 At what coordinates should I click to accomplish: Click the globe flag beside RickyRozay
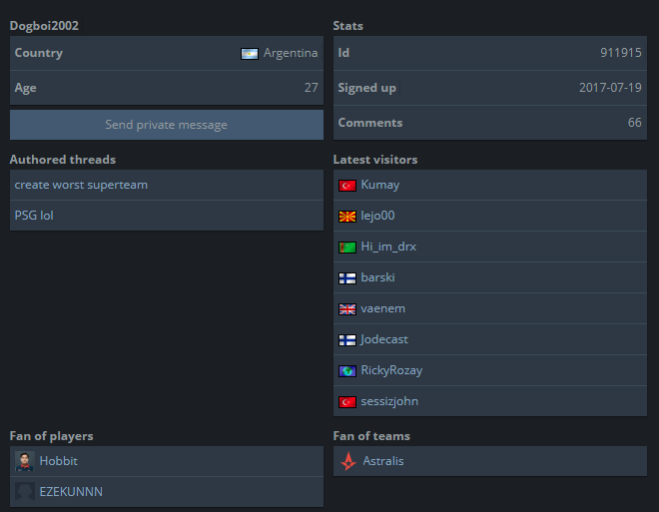coord(347,371)
